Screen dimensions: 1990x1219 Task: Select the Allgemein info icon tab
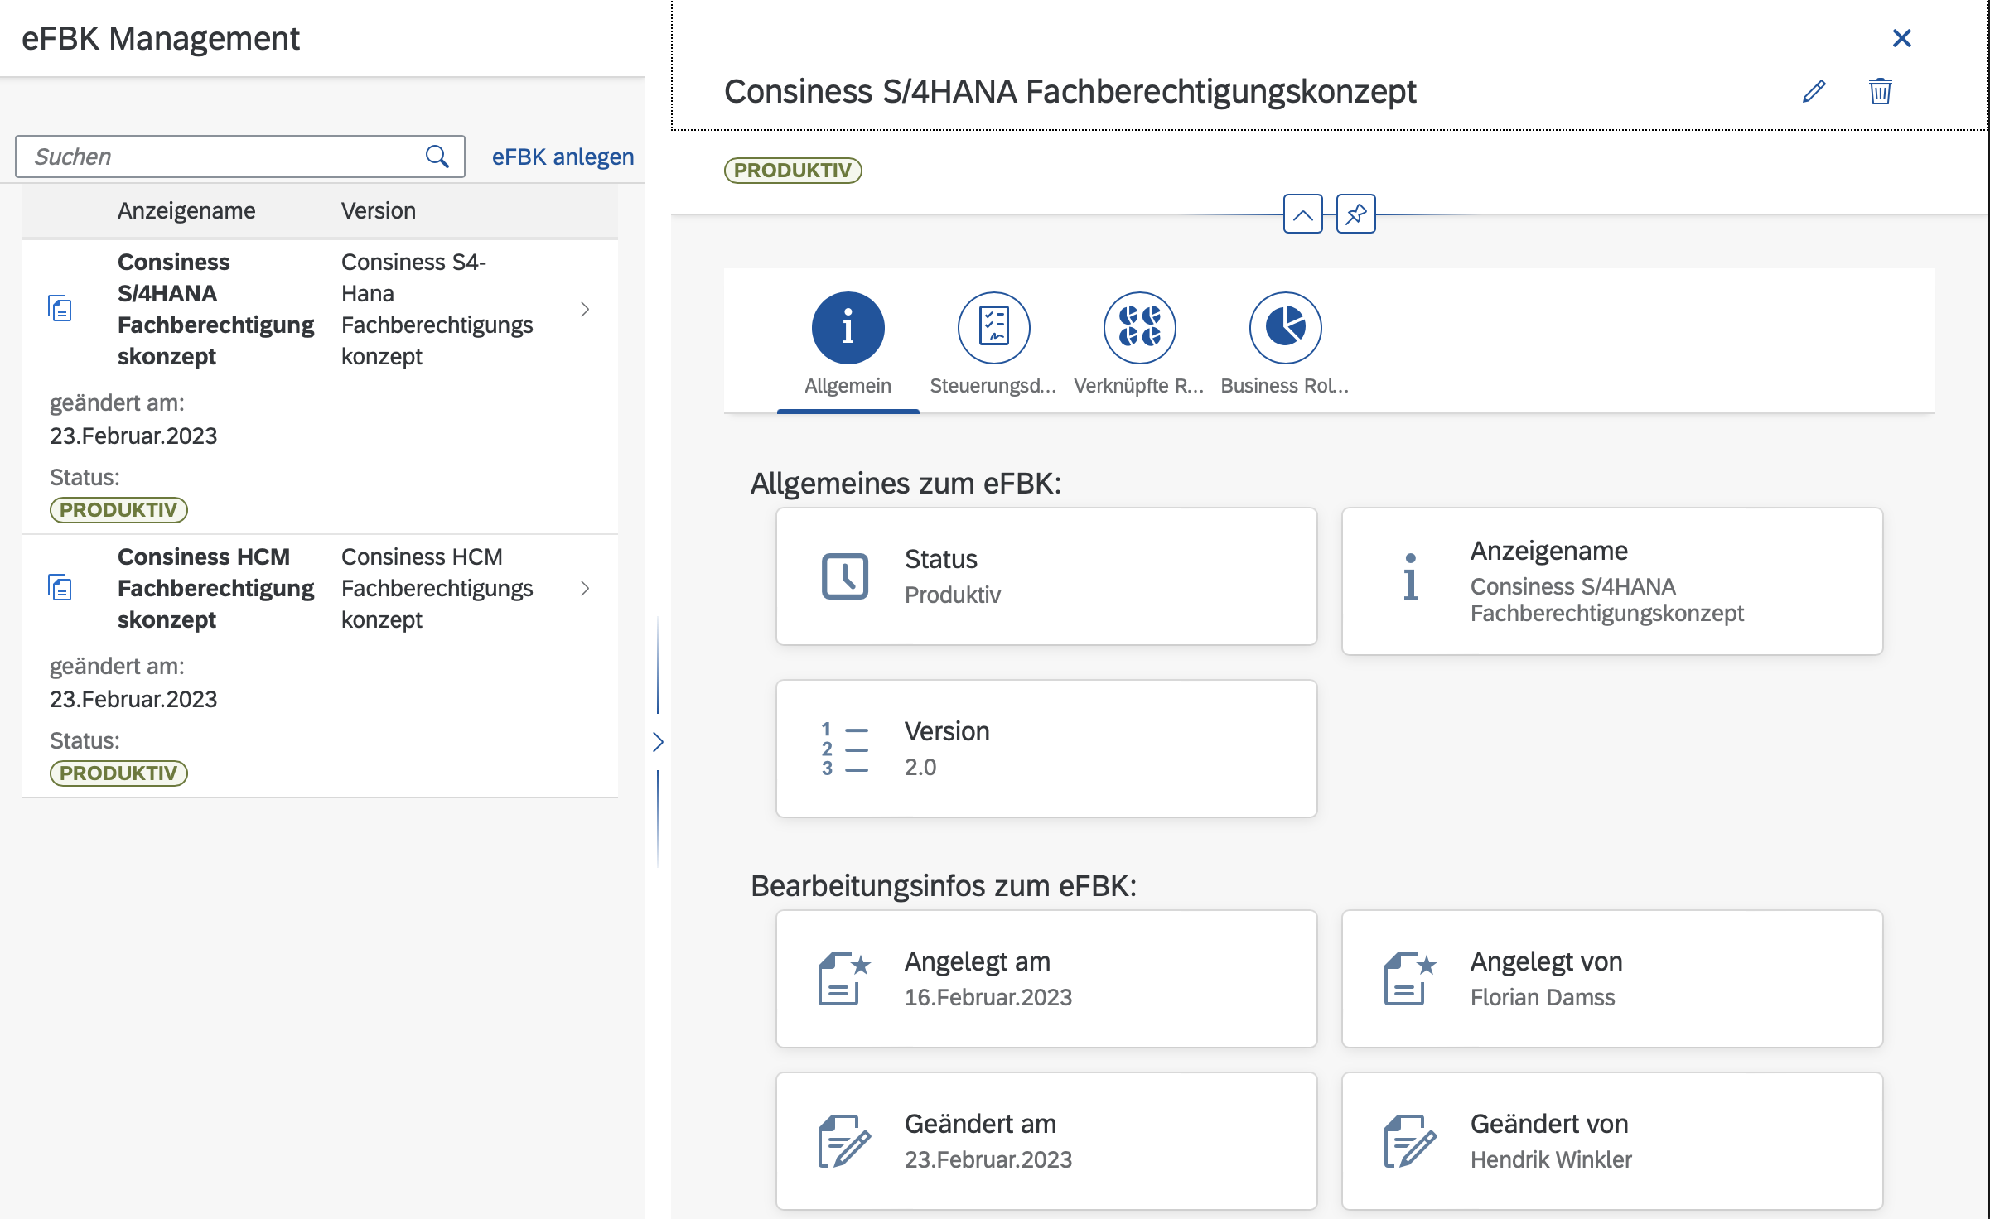coord(848,328)
